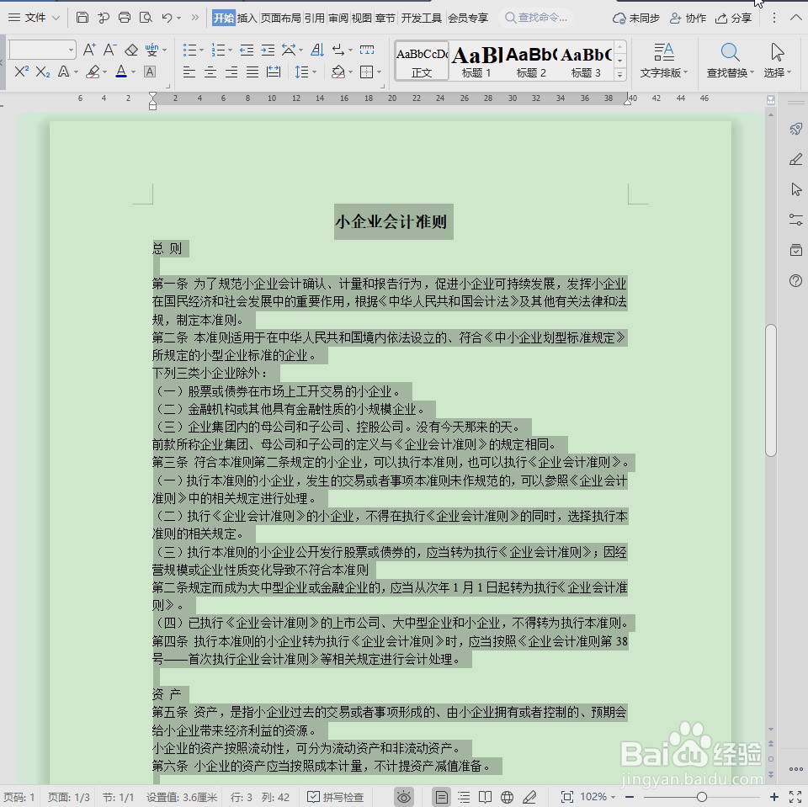Increase paragraph indent

tap(268, 50)
